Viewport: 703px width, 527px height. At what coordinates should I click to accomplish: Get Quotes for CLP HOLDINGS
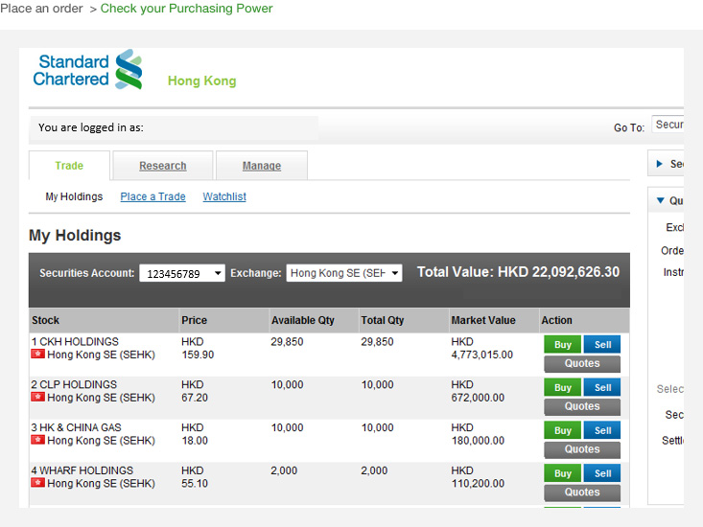[582, 406]
